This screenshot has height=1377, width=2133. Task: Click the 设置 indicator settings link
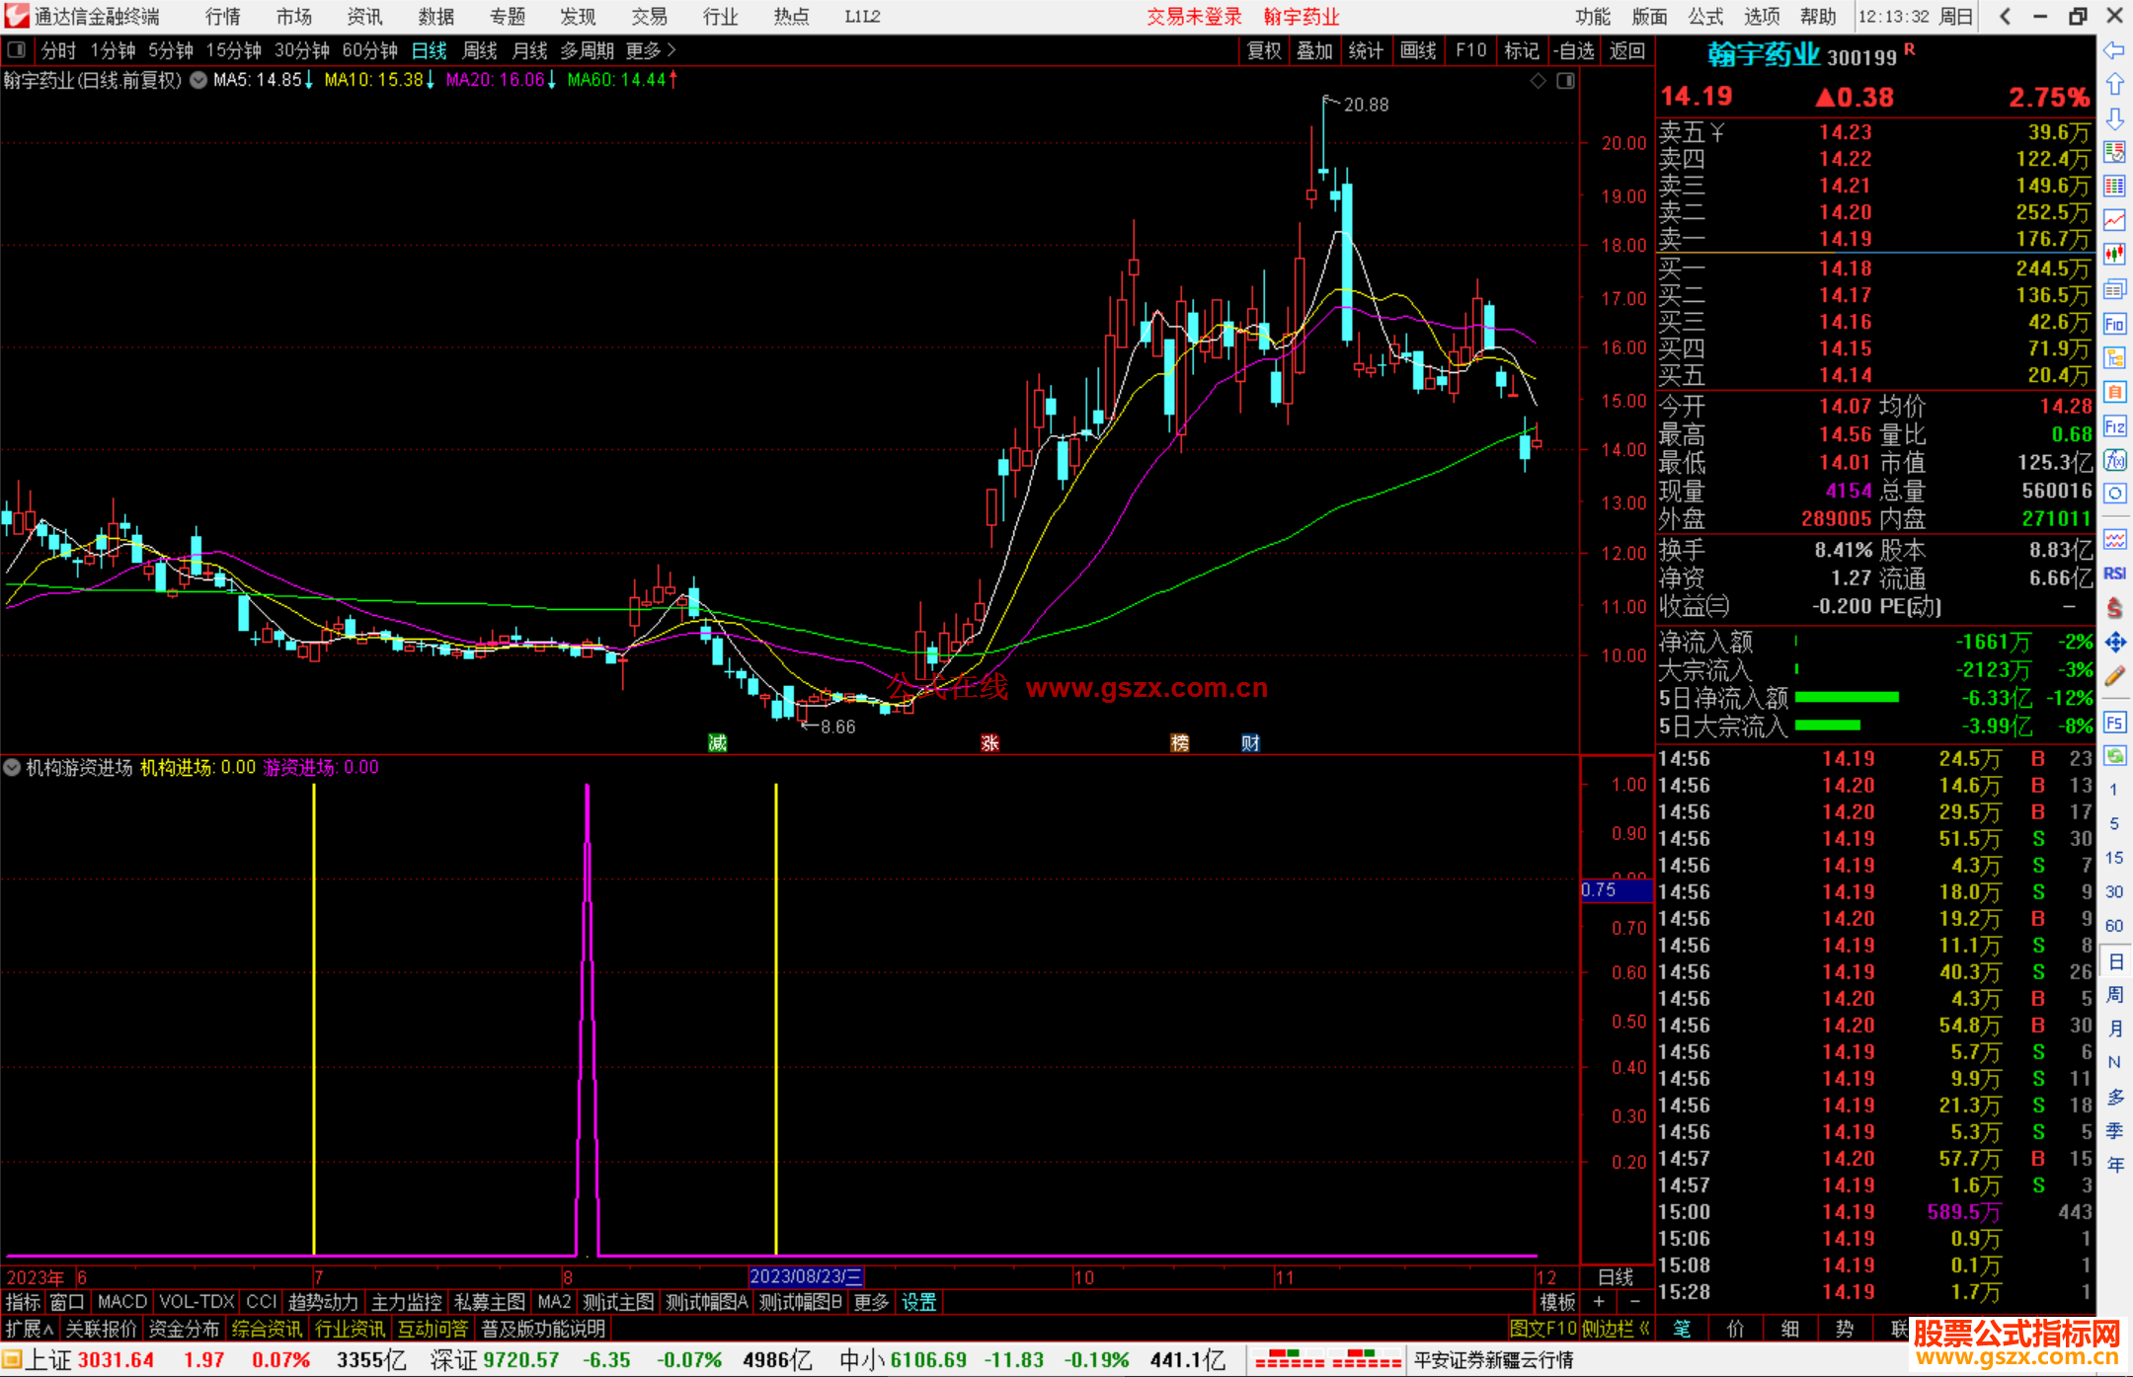point(918,1302)
